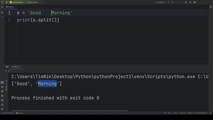The height and width of the screenshot is (120, 213).
Task: Click the cursor position status indicator
Action: [165, 113]
